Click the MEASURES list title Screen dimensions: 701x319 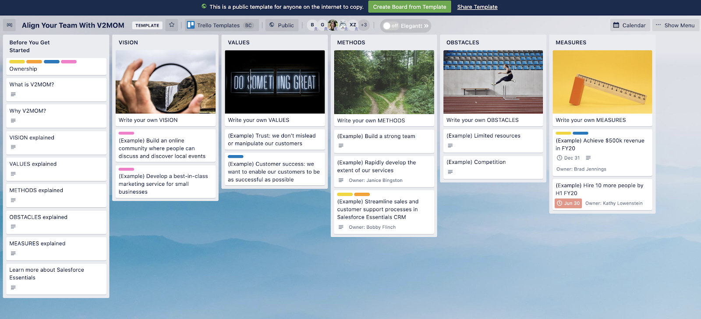pos(571,43)
